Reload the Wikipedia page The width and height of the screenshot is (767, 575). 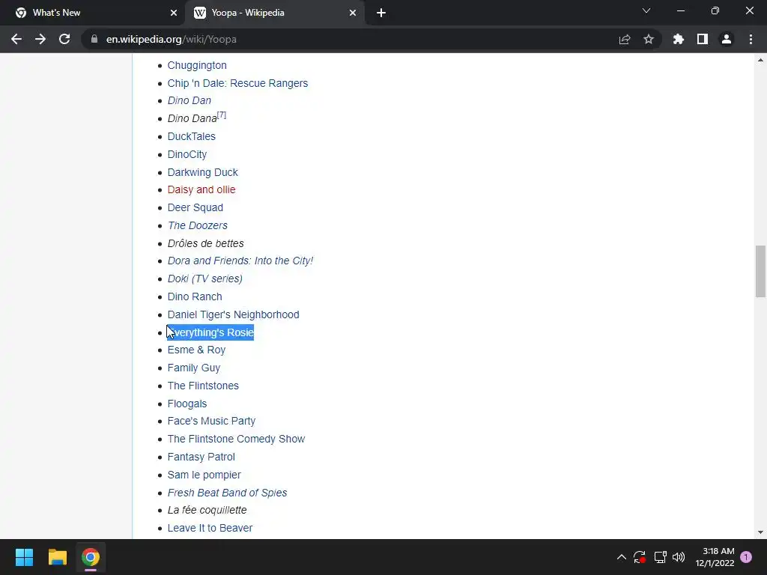64,39
